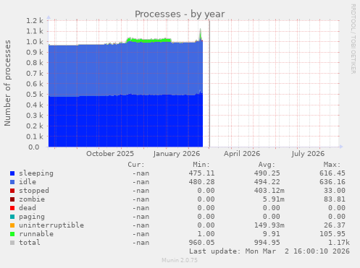The image size is (360, 268).
Task: Click the zombie max value 83.81
Action: pos(335,199)
